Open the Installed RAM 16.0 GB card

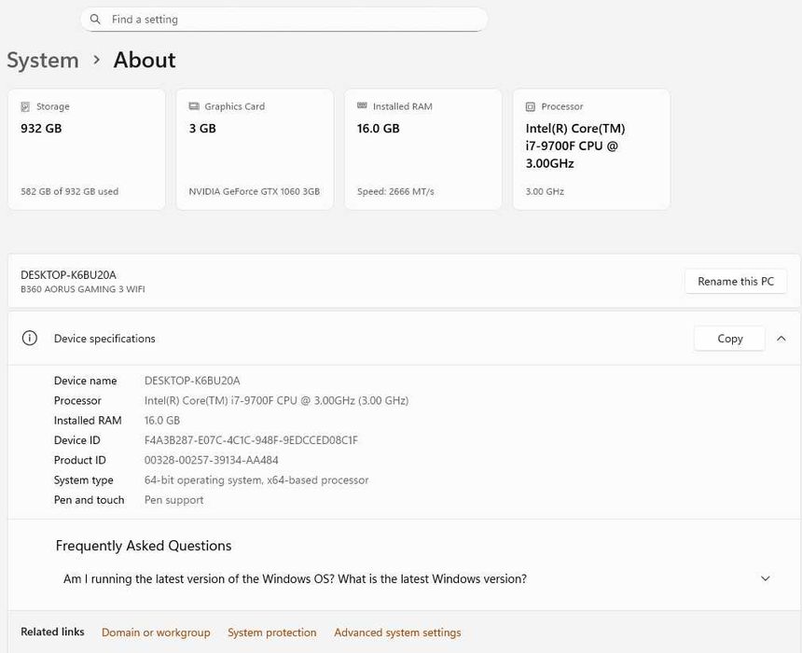[x=423, y=149]
